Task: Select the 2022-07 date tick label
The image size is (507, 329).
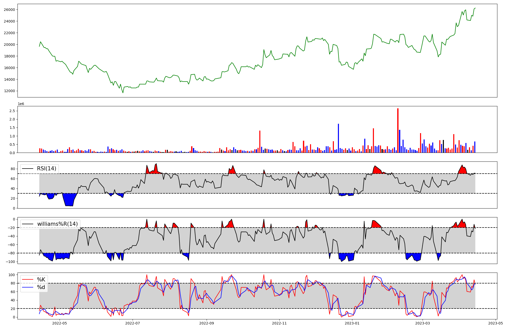Action: (x=133, y=323)
